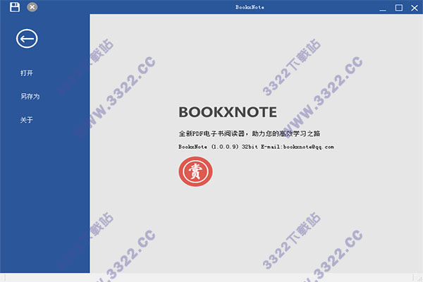Screen dimensions: 423x282
Task: Open the 打开 menu item
Action: 27,73
